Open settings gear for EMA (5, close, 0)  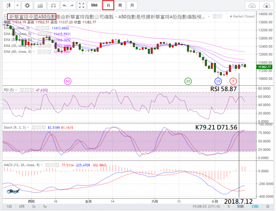(42, 28)
